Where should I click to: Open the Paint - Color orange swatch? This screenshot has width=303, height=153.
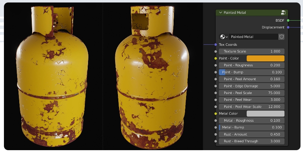(266, 58)
